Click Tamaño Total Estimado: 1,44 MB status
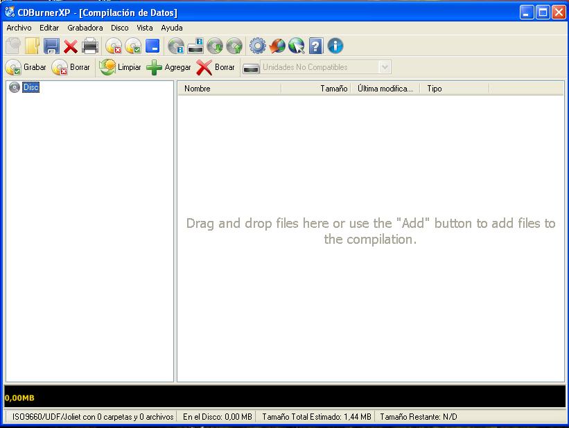Image resolution: width=569 pixels, height=428 pixels. point(317,417)
